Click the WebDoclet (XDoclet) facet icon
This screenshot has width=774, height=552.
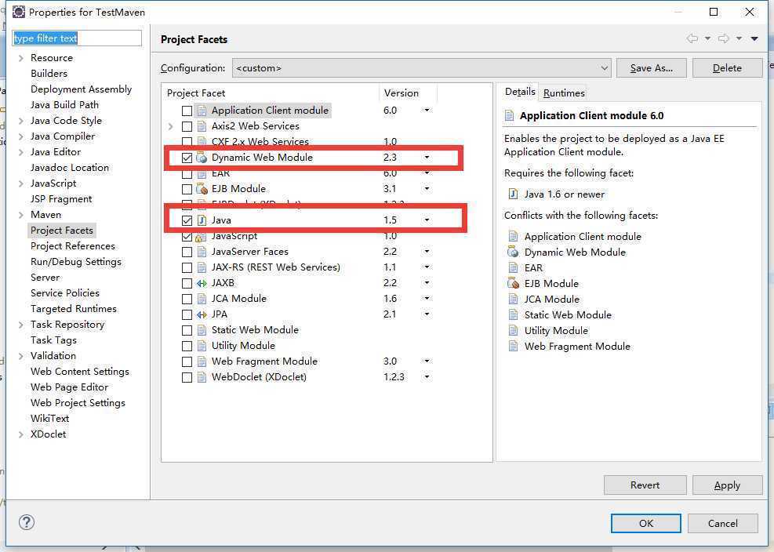pyautogui.click(x=202, y=378)
